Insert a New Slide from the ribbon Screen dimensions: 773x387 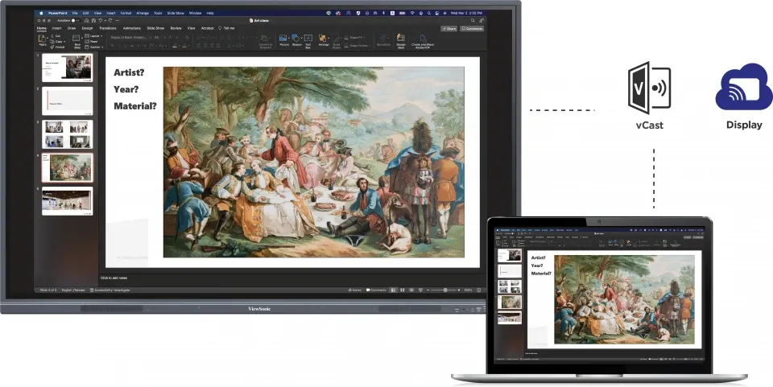77,42
